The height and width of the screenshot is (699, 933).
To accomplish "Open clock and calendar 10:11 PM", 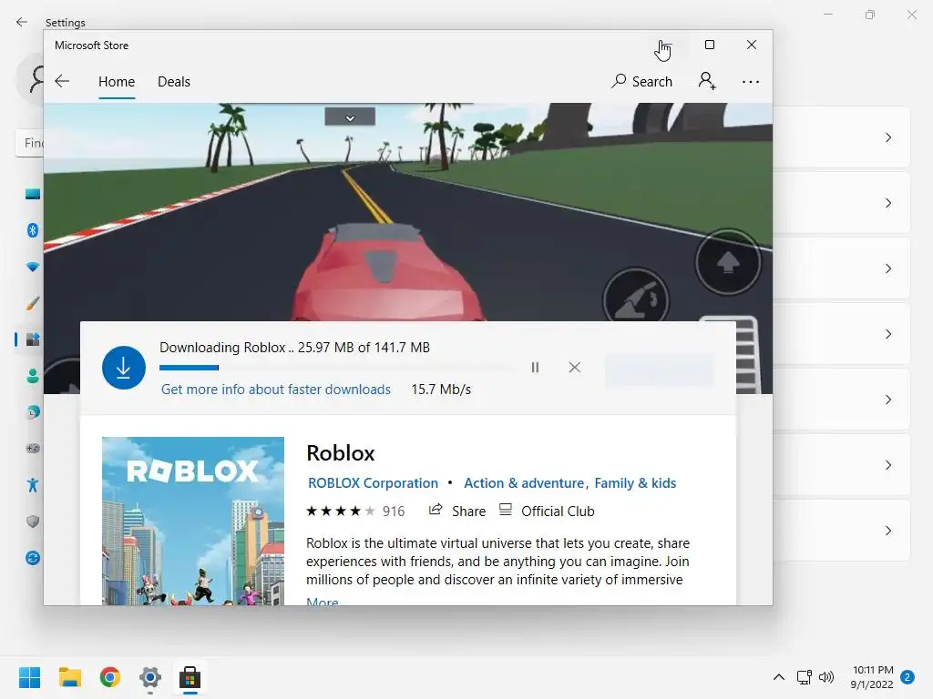I will 872,677.
